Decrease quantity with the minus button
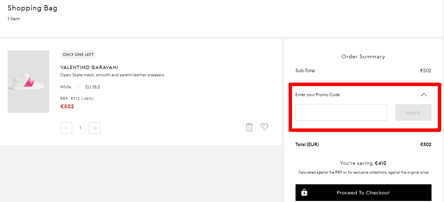444x202 pixels. point(66,128)
